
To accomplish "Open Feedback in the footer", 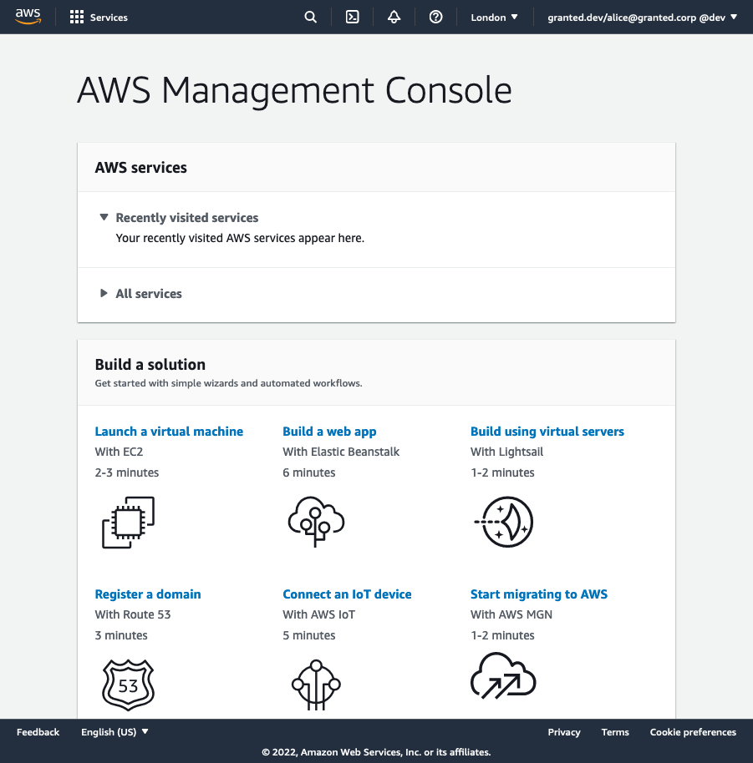I will pos(38,732).
